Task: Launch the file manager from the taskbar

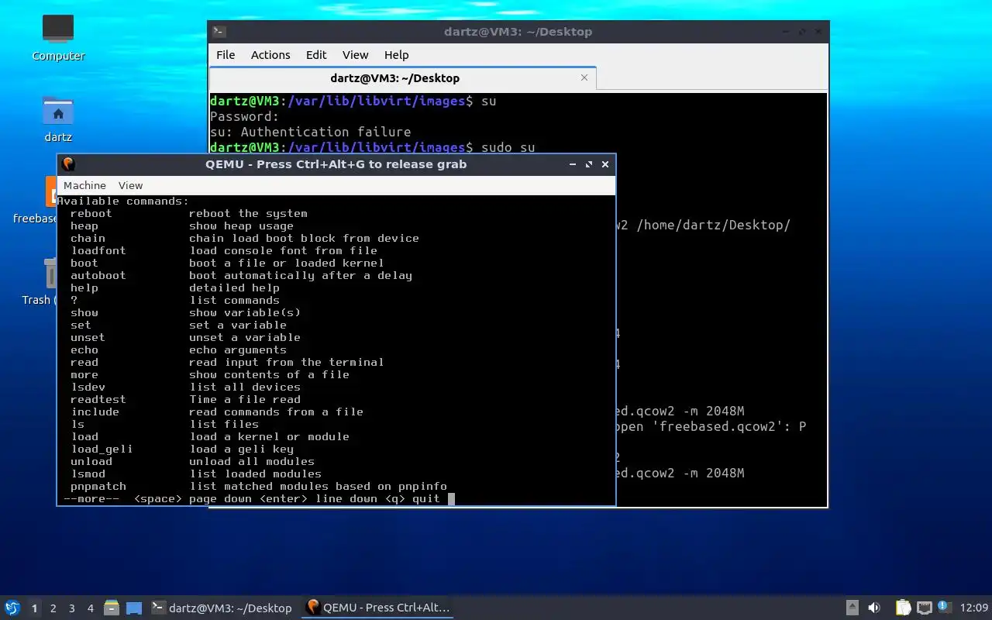Action: click(x=112, y=608)
